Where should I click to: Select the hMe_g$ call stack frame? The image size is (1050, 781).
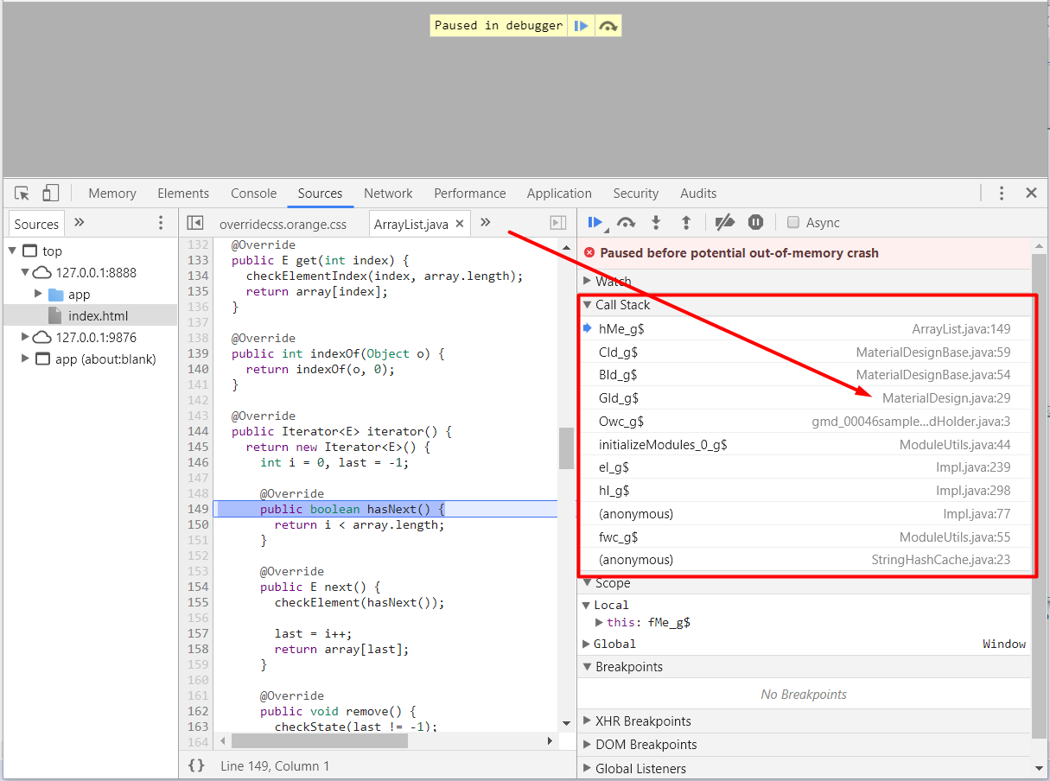pyautogui.click(x=804, y=329)
